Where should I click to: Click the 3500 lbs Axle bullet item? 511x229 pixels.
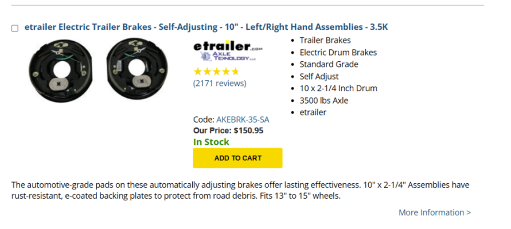point(324,101)
